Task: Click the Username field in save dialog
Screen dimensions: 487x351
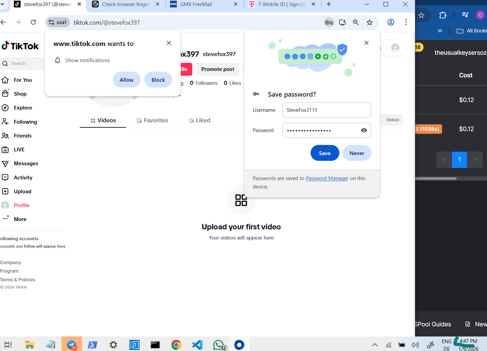Action: click(x=327, y=110)
